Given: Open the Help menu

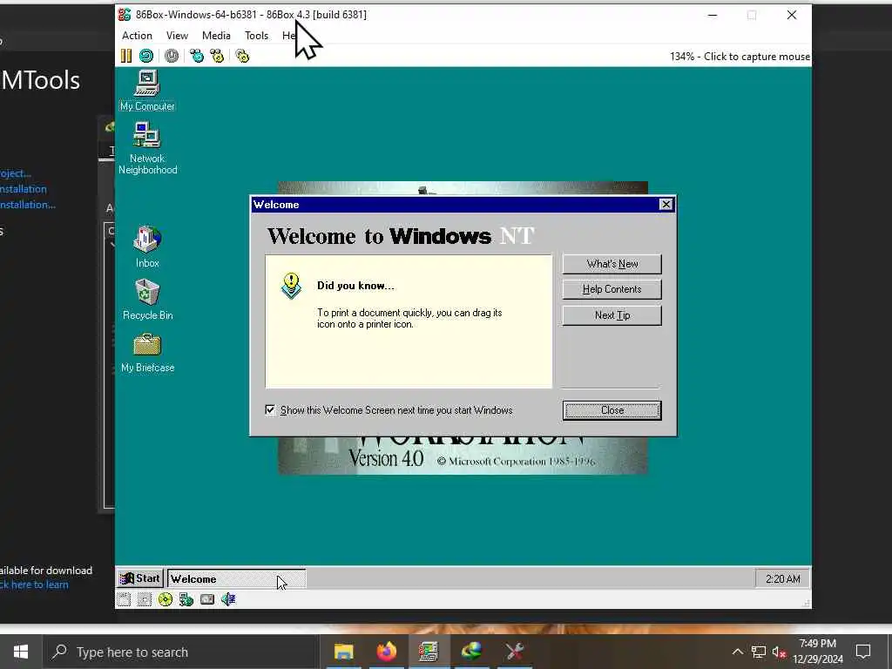Looking at the screenshot, I should point(289,35).
